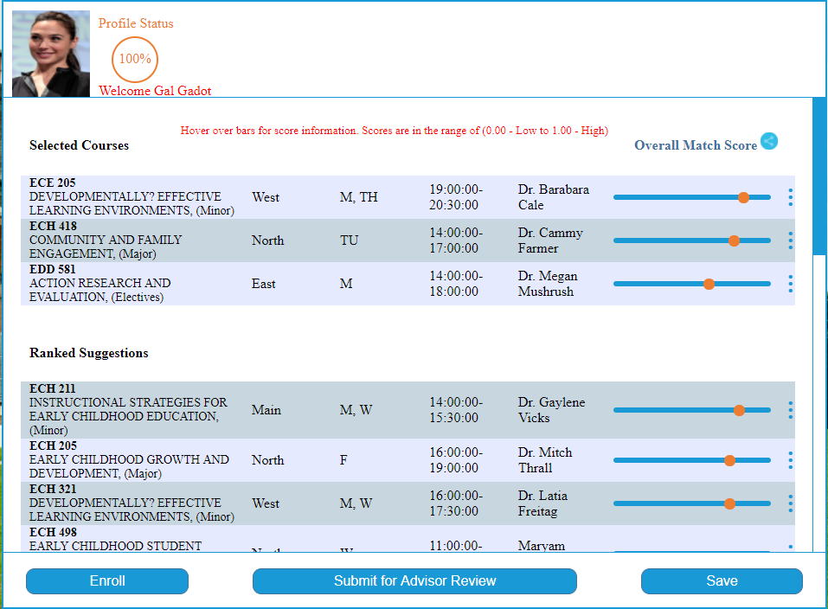Open three-dot menu for ECE 205 course
The image size is (828, 609).
790,197
